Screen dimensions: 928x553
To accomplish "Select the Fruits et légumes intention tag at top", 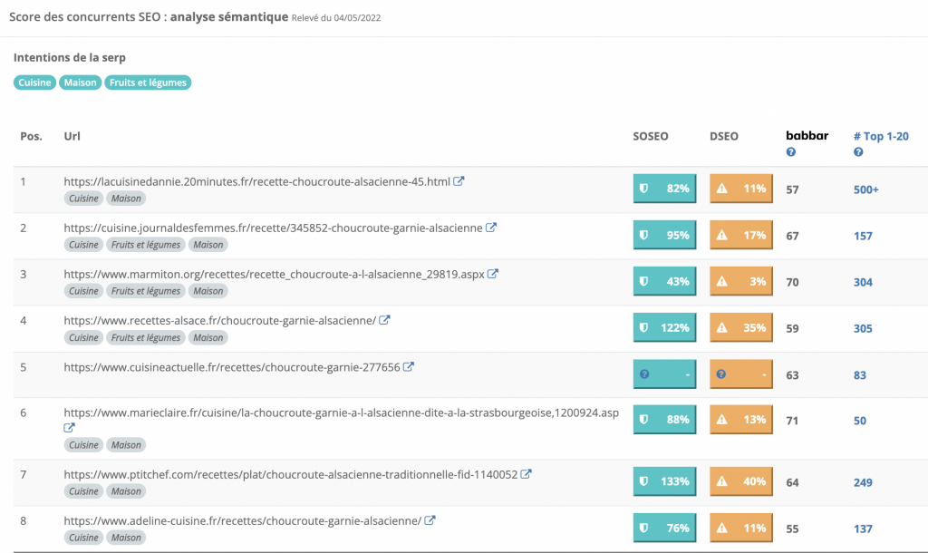I will pos(148,82).
